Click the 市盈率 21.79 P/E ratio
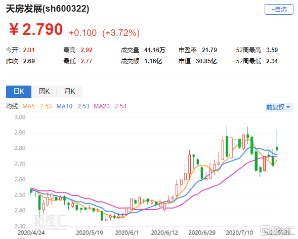The image size is (298, 239). 198,50
